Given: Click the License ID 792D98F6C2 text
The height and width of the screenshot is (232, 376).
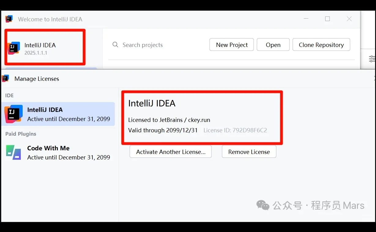Looking at the screenshot, I should [x=235, y=130].
